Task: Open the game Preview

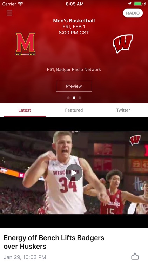Action: (x=74, y=86)
